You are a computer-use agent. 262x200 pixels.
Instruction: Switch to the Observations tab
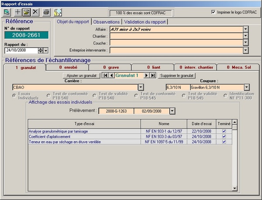coord(106,21)
